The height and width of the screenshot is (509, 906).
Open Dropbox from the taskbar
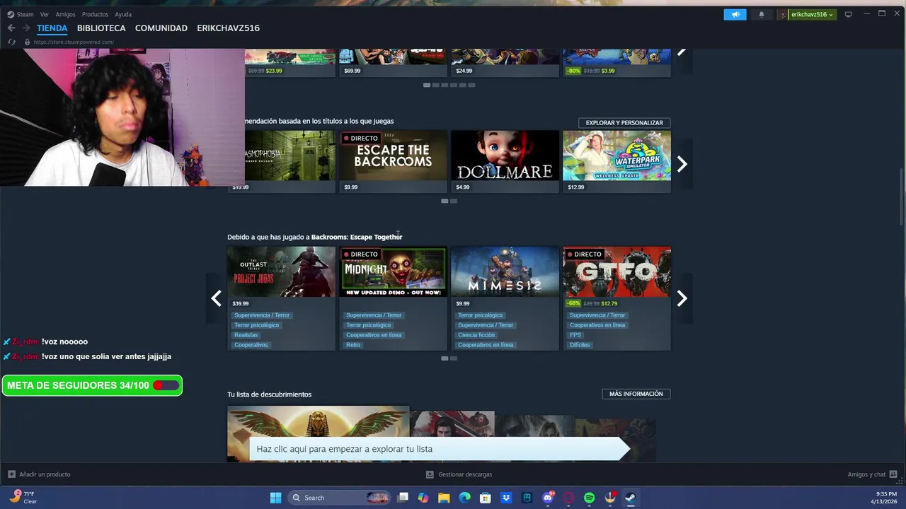(x=506, y=498)
